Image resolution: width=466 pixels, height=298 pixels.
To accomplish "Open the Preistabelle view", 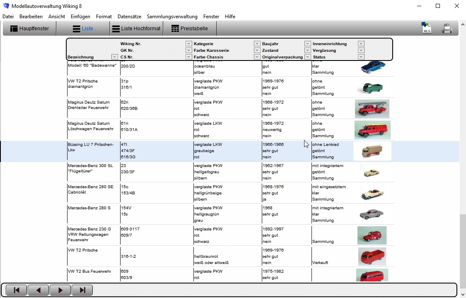I will pos(190,29).
